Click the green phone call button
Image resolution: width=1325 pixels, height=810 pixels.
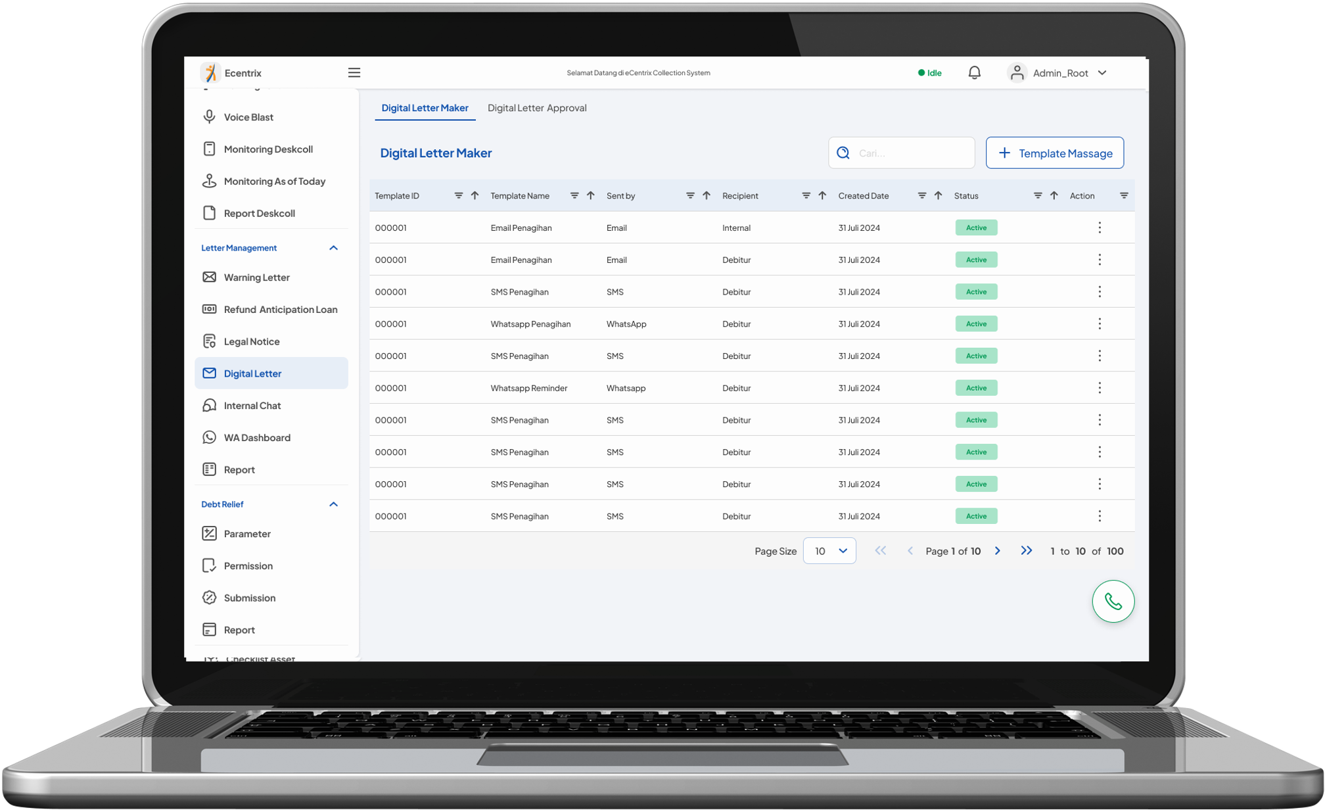point(1113,601)
